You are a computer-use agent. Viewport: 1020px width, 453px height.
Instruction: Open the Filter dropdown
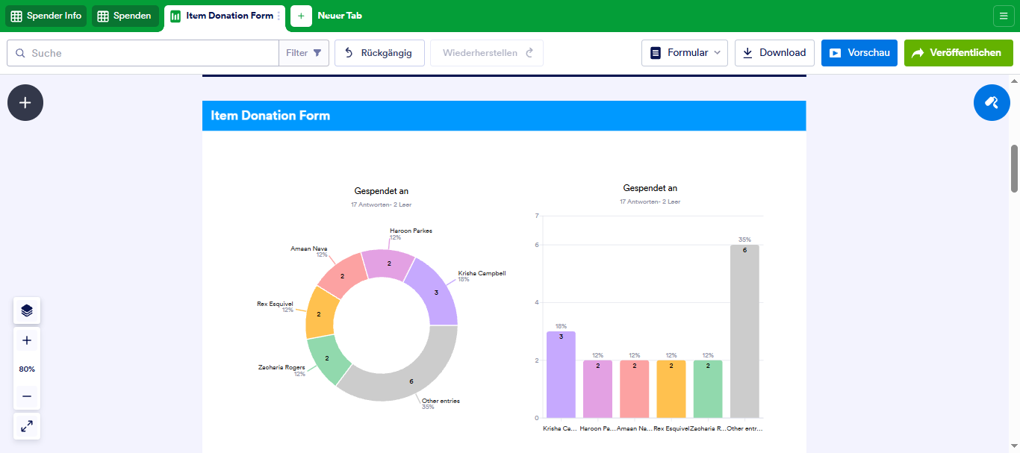coord(304,53)
